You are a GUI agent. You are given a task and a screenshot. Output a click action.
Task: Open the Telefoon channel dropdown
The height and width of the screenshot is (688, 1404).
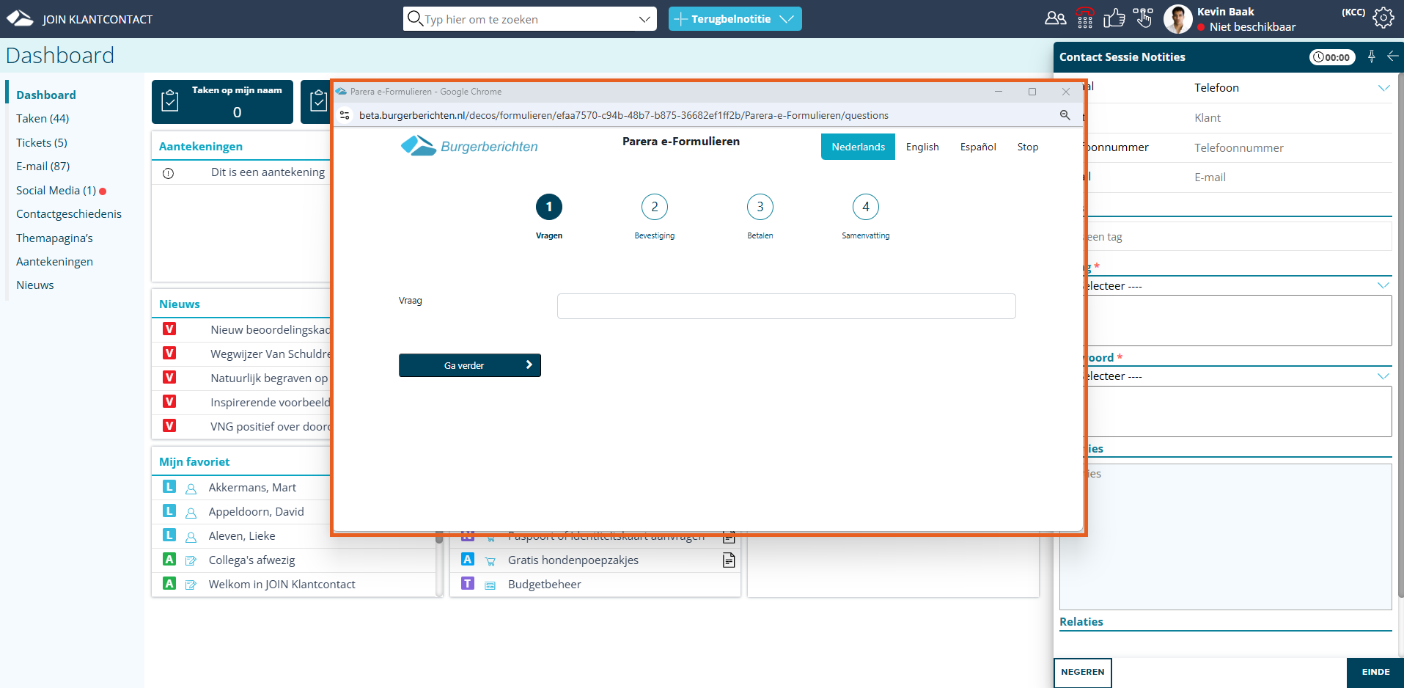1383,88
